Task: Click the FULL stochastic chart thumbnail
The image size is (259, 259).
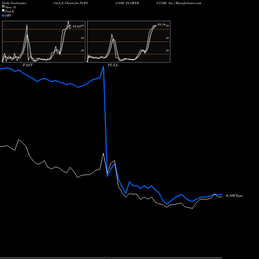Action: point(128,41)
